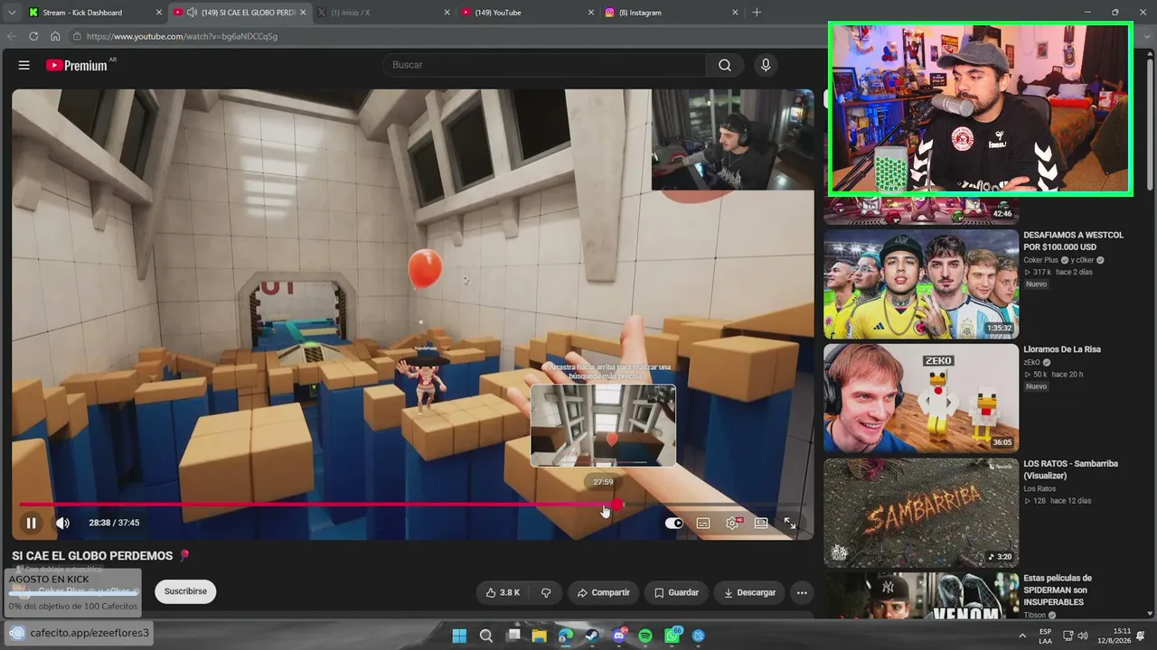Screen dimensions: 1157x650
Task: Switch to the Instagram tab
Action: [x=671, y=13]
